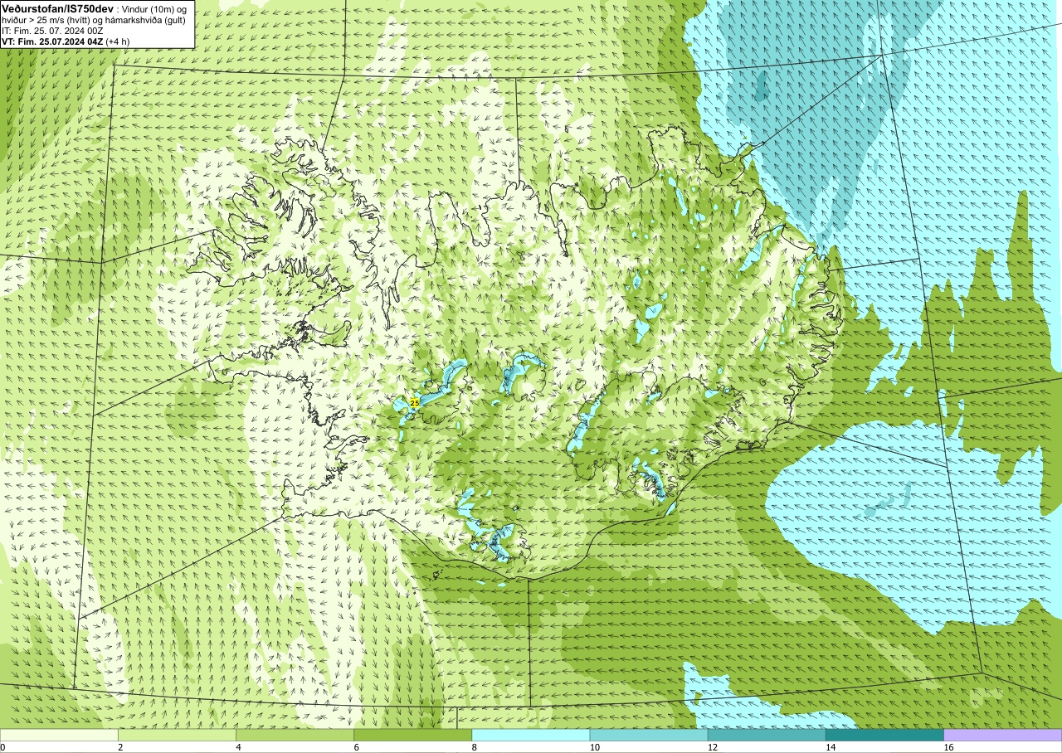Click the "(+4 h)" forecast offset text
This screenshot has width=1062, height=753.
118,41
